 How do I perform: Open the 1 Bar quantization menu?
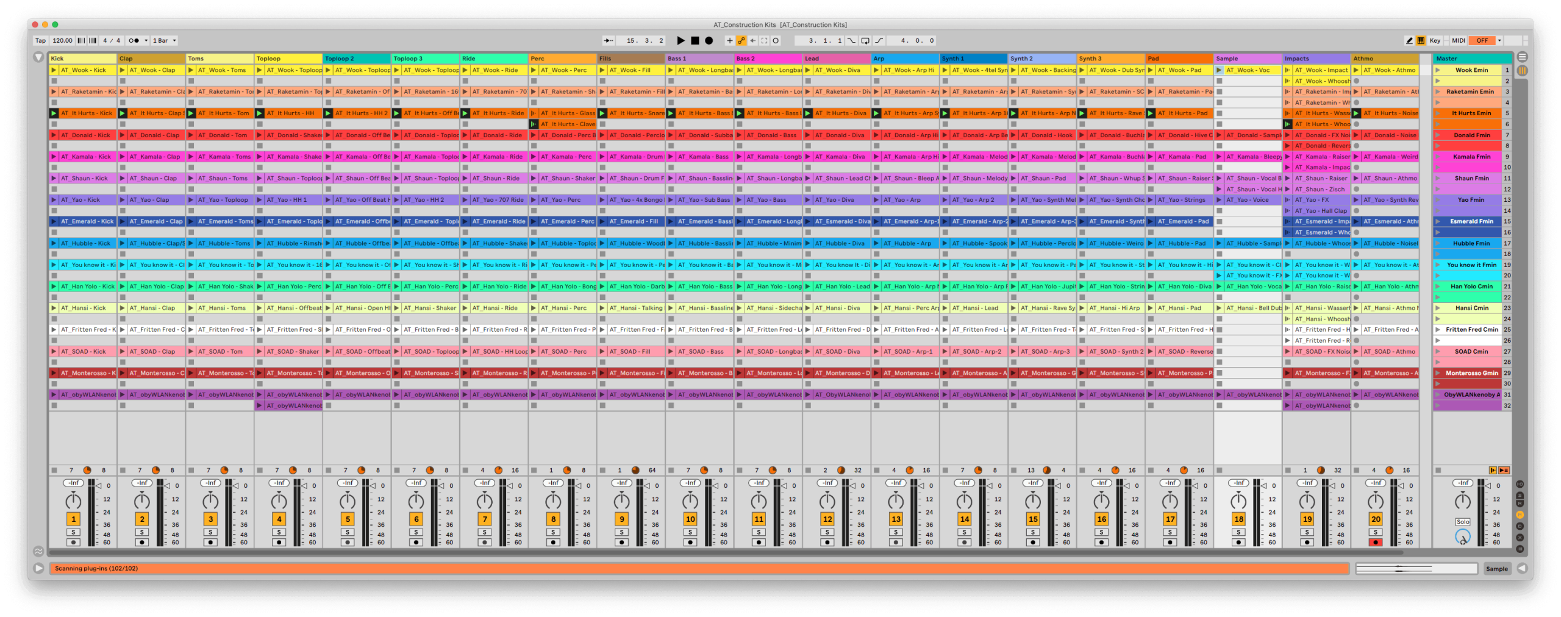(164, 41)
